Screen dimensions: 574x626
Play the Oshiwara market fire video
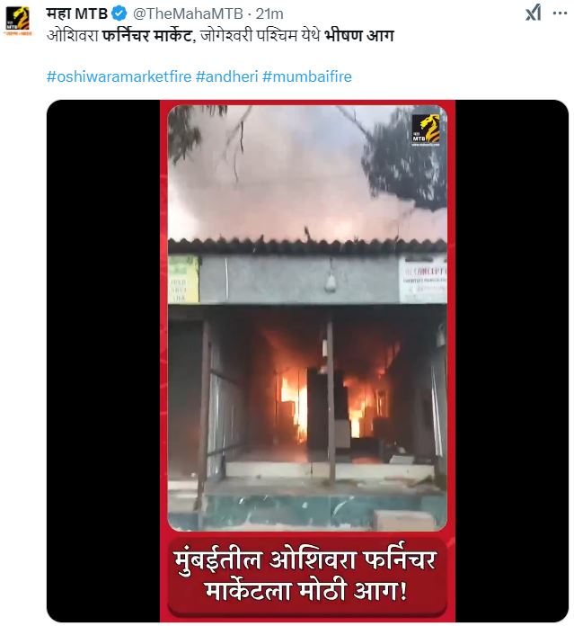point(307,361)
